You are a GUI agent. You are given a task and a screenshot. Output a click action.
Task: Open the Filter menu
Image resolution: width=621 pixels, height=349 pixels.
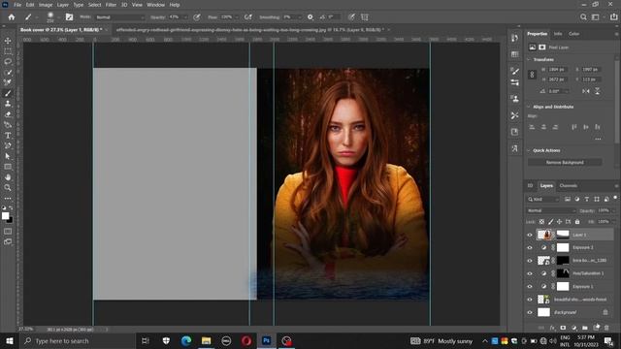(111, 5)
